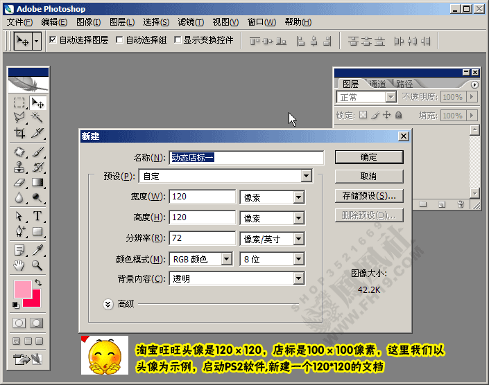Screen dimensions: 489x385
Task: Select the History Brush tool
Action: pyautogui.click(x=37, y=167)
